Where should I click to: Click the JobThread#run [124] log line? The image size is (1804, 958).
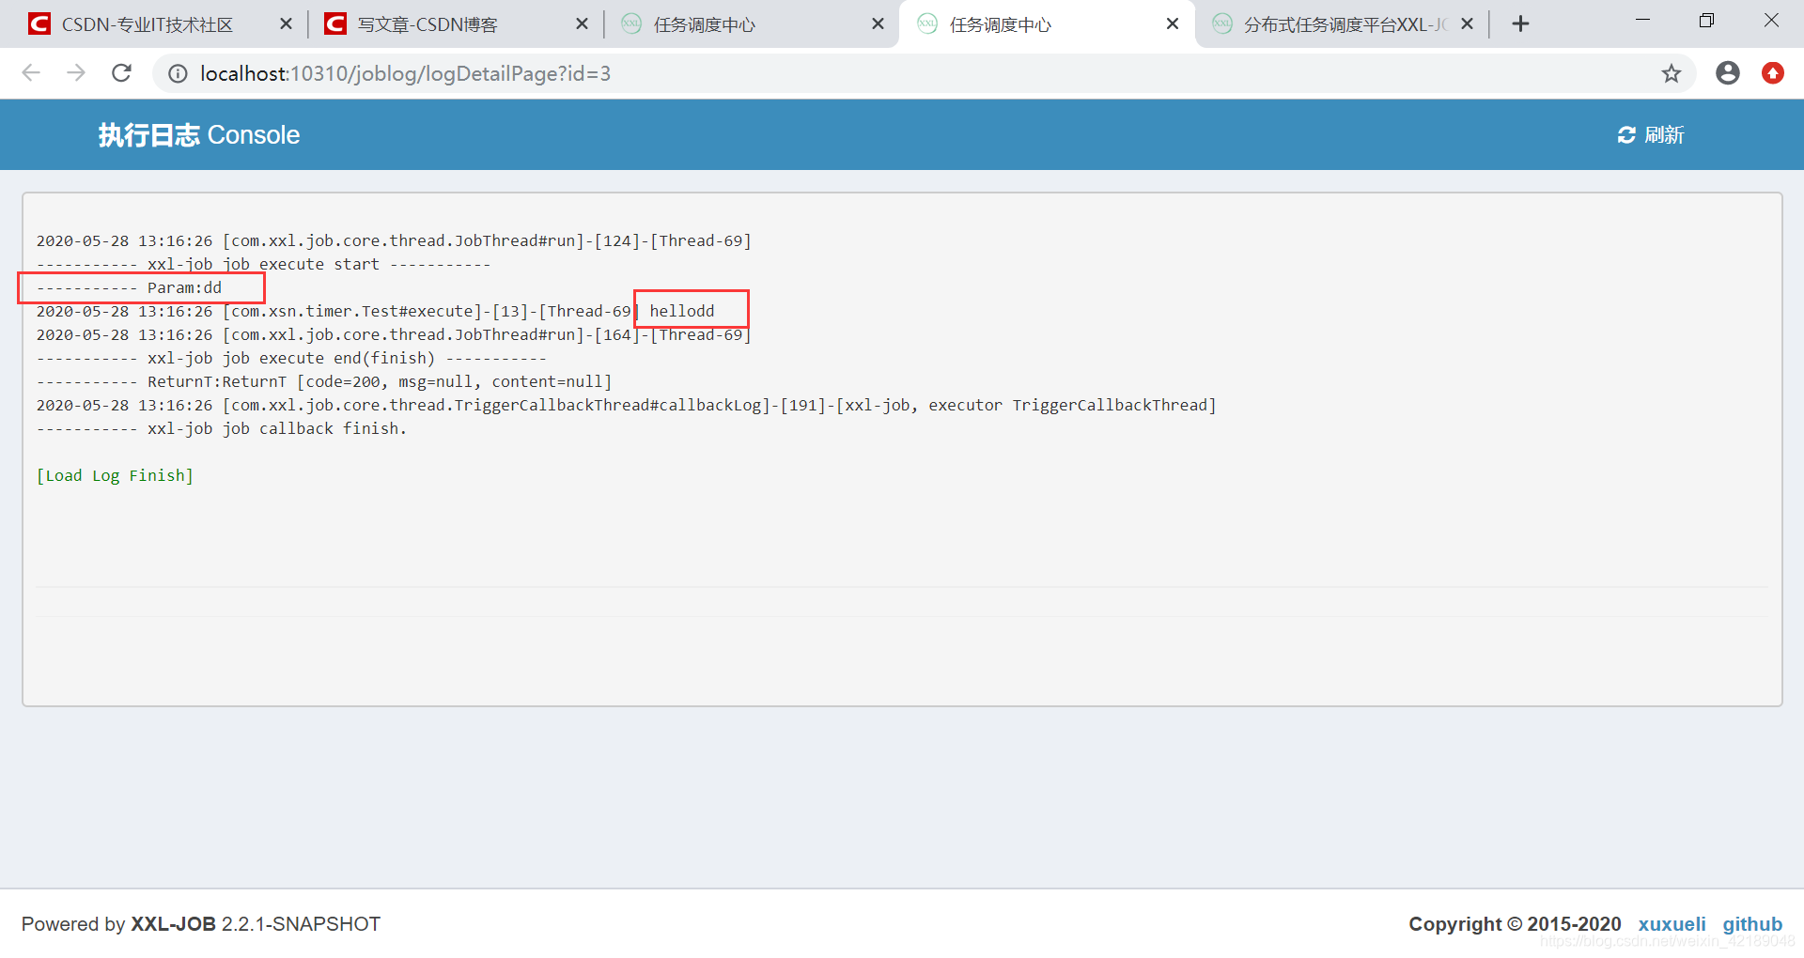tap(394, 241)
